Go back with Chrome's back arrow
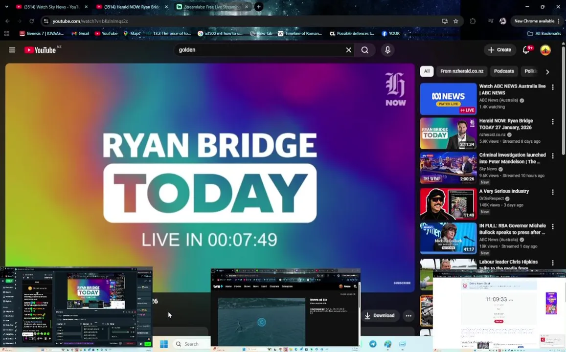 tap(7, 22)
